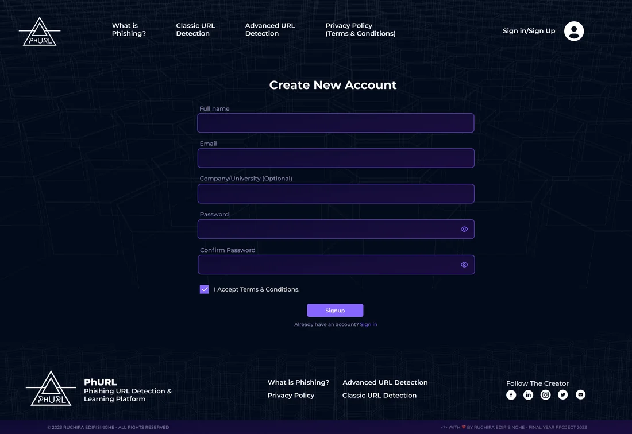Open the creator's LinkedIn icon
The height and width of the screenshot is (434, 632).
529,395
